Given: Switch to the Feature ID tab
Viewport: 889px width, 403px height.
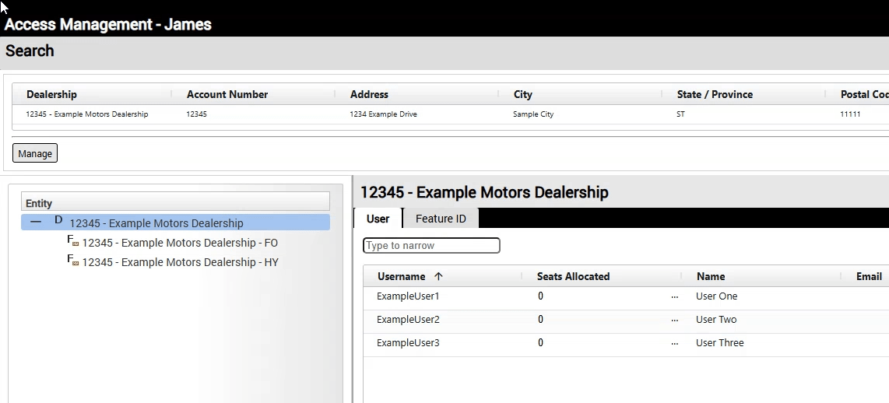Looking at the screenshot, I should point(441,219).
